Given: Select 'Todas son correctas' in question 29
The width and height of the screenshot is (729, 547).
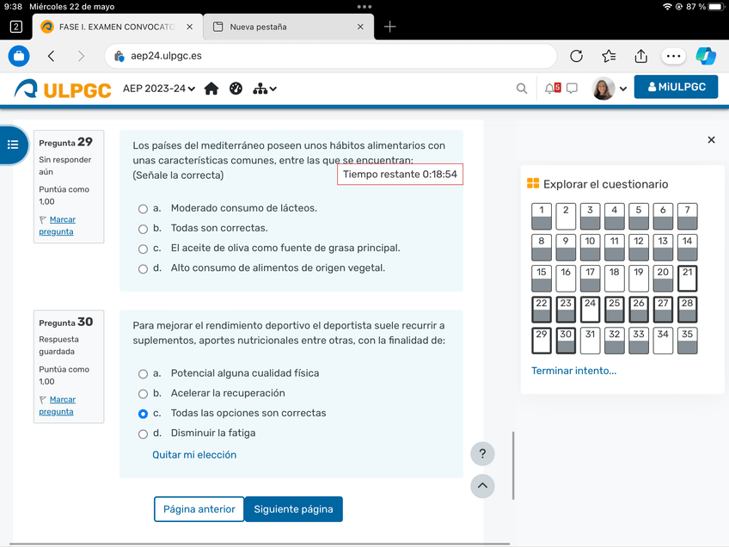Looking at the screenshot, I should 143,229.
